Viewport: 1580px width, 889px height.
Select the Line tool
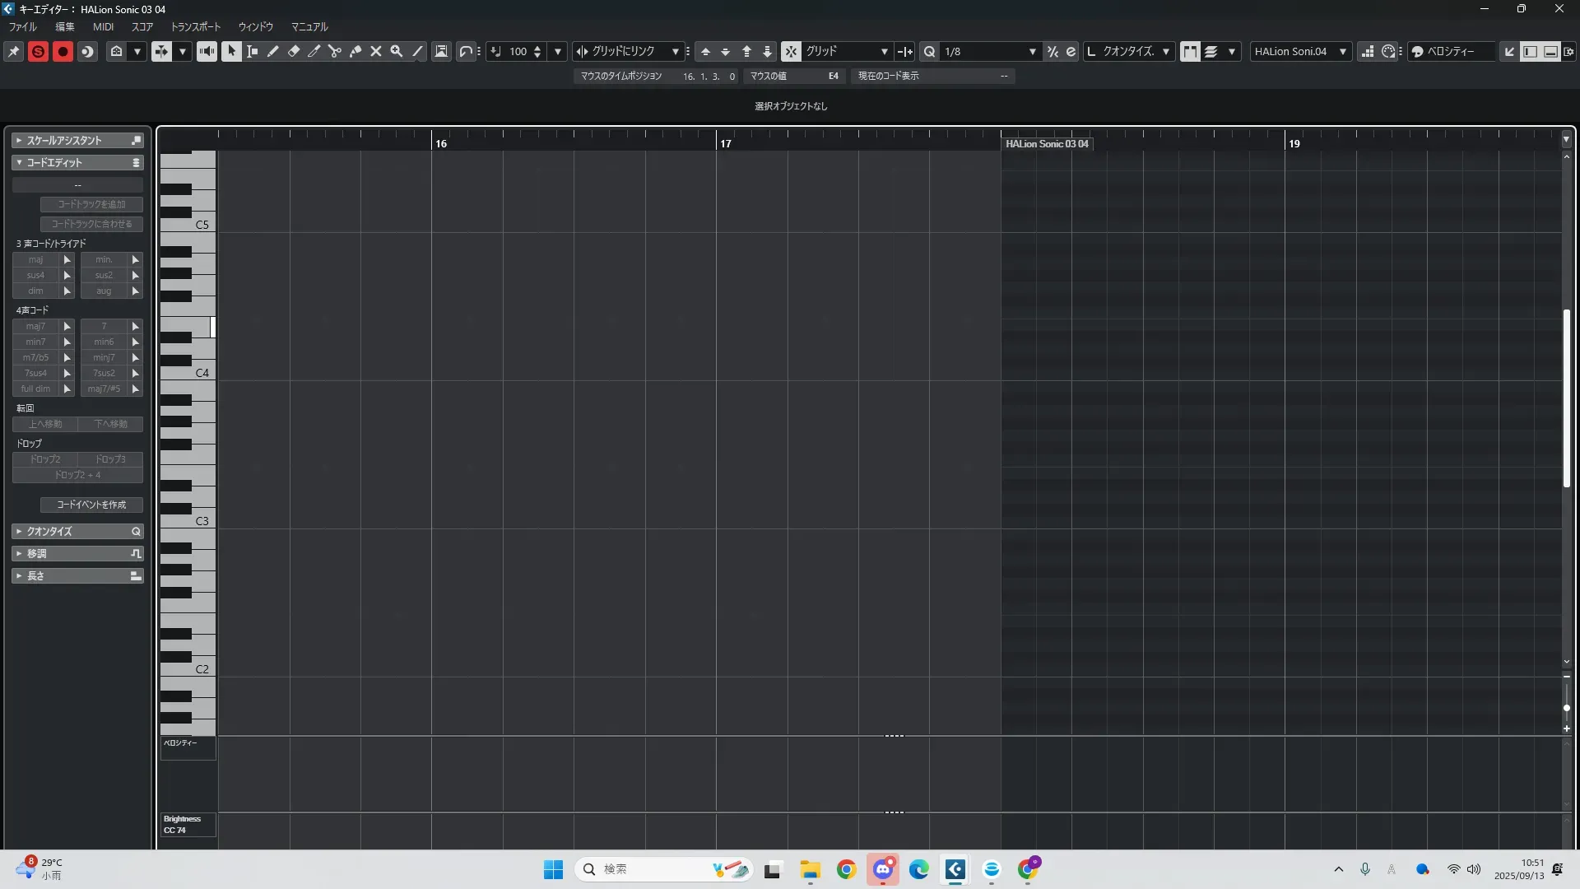point(417,51)
